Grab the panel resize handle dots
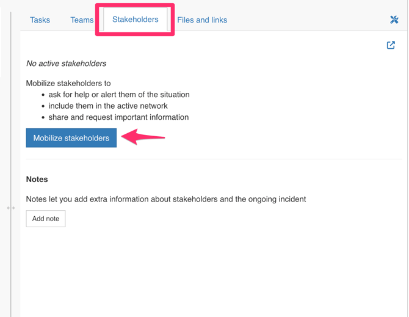 10,208
